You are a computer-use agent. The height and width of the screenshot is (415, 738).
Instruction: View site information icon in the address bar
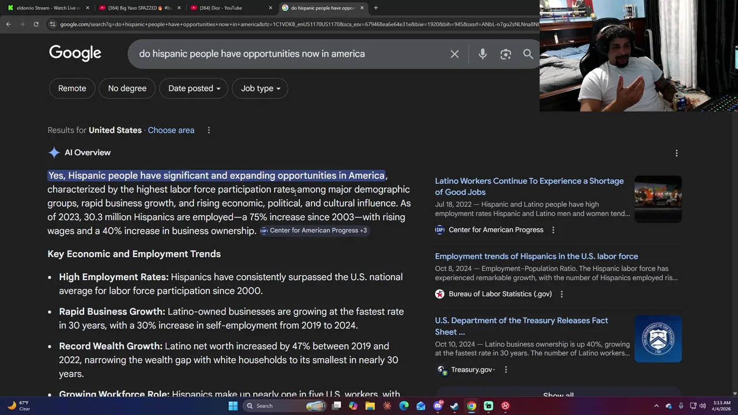[x=52, y=24]
